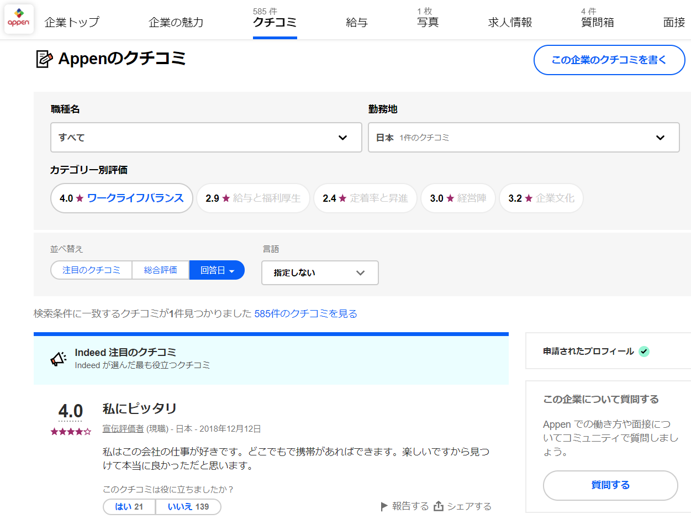Select the 企業文化 rating filter
The image size is (691, 519).
[541, 198]
